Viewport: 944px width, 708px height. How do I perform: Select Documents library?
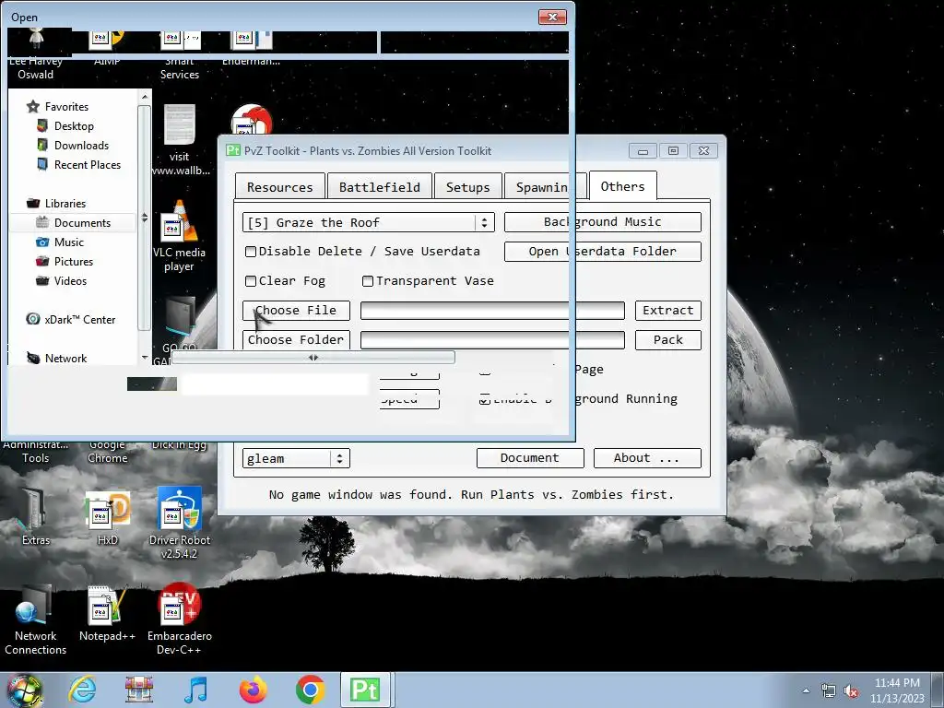(82, 223)
